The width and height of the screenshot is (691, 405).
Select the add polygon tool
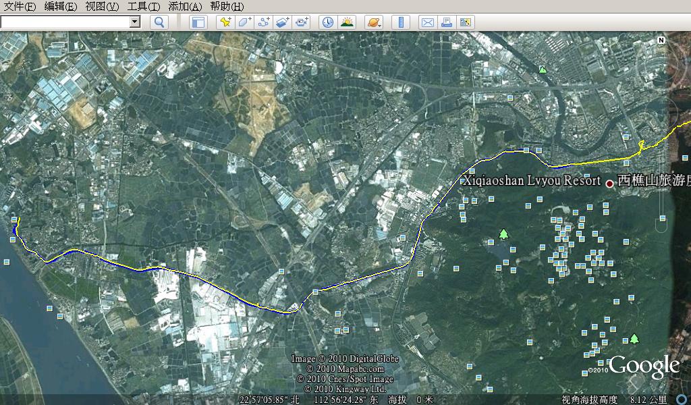pos(244,22)
